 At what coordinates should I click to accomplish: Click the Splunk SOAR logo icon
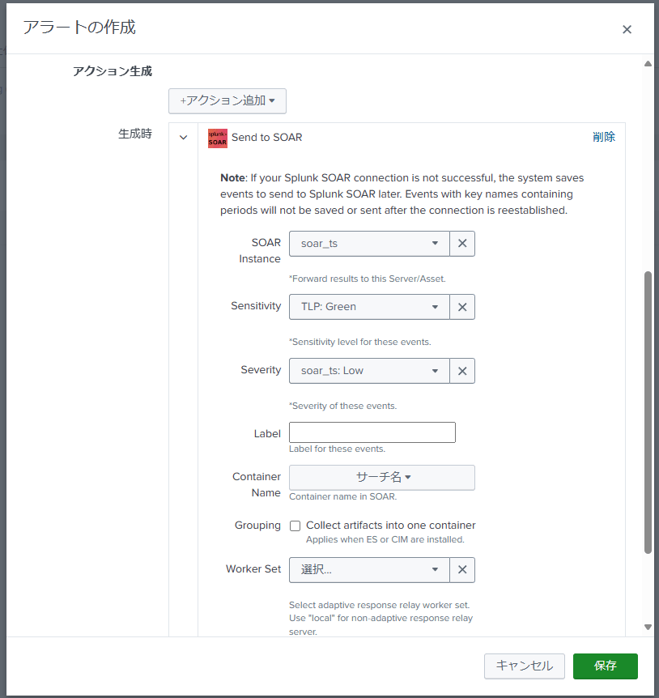[x=218, y=138]
